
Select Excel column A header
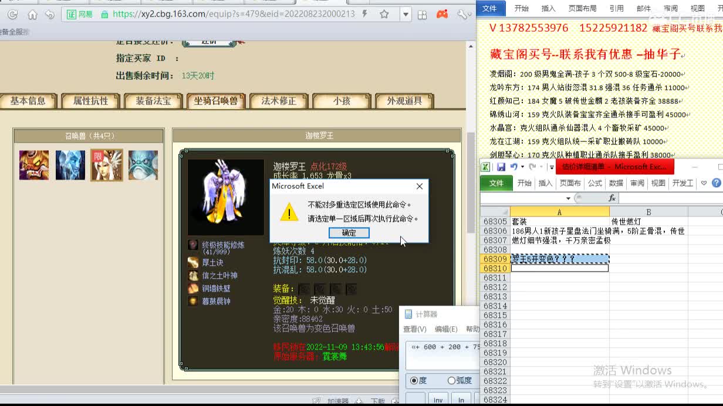(x=559, y=212)
